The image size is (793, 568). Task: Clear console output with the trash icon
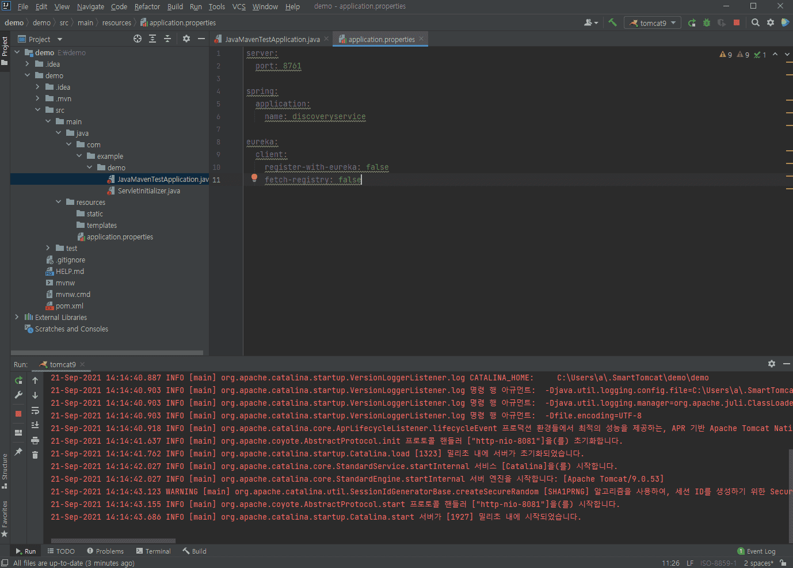pyautogui.click(x=35, y=455)
